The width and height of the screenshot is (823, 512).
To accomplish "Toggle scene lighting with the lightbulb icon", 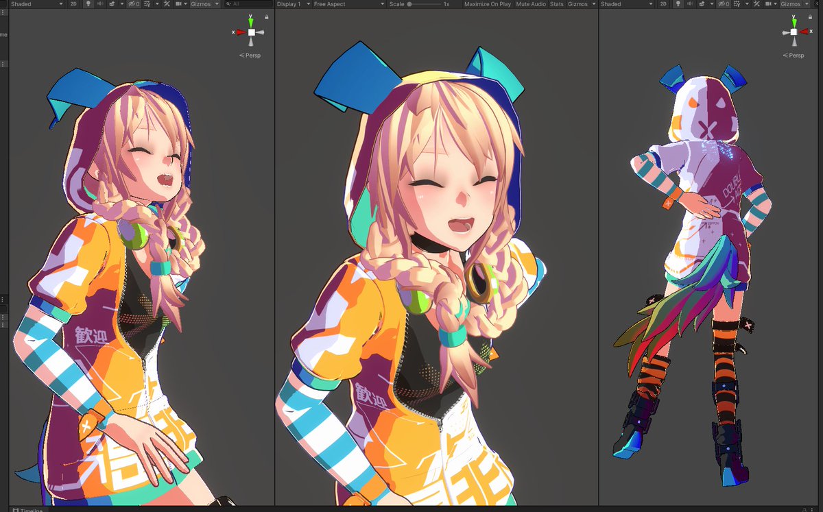I will (89, 4).
